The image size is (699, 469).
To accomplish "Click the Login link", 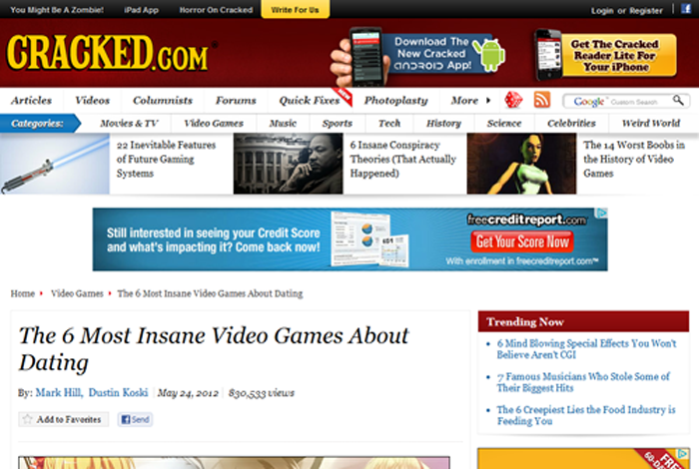I will click(x=602, y=10).
